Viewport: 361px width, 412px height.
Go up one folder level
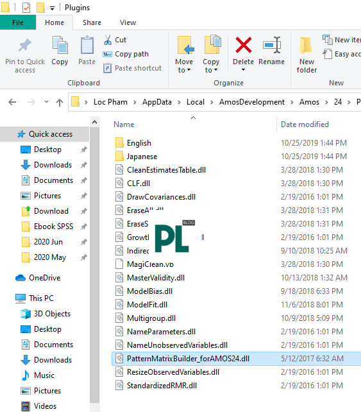[x=60, y=102]
